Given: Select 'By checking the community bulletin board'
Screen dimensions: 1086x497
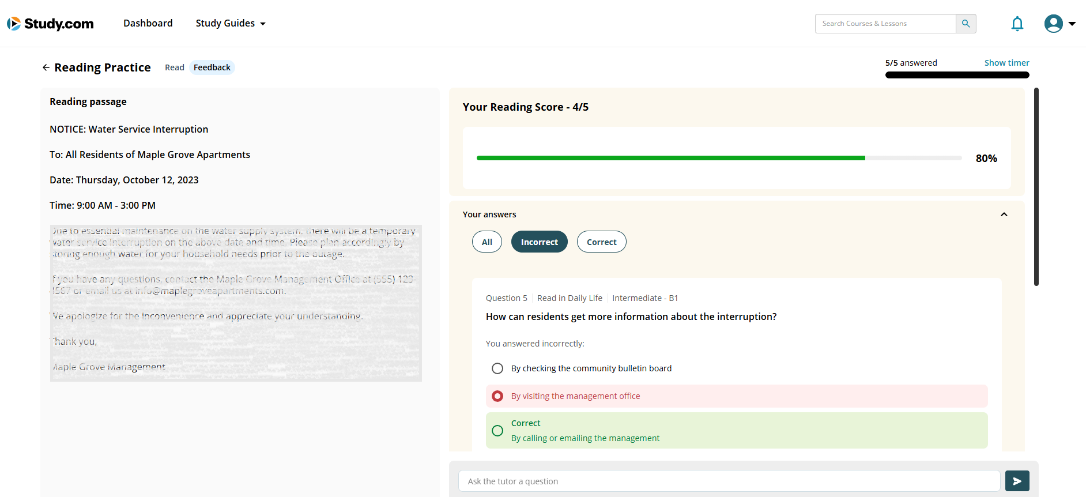Looking at the screenshot, I should point(497,368).
